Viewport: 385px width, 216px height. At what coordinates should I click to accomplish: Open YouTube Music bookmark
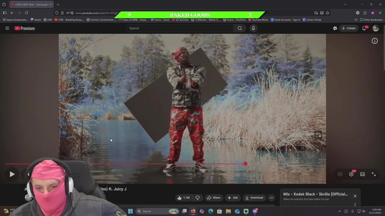coord(258,20)
